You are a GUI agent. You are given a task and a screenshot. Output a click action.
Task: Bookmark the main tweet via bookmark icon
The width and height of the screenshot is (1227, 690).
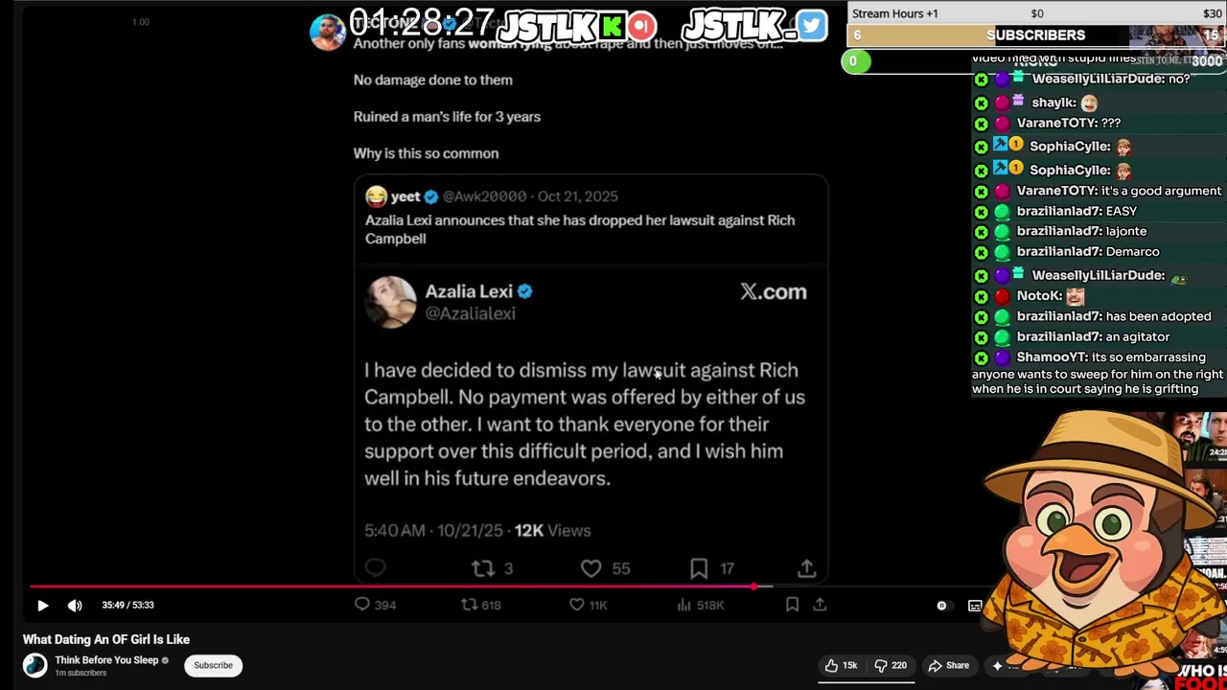point(792,605)
